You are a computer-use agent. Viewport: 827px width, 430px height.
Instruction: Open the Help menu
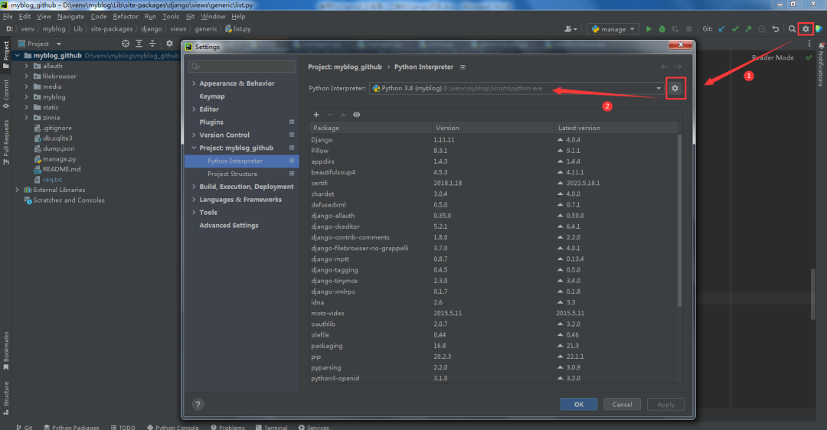click(238, 16)
